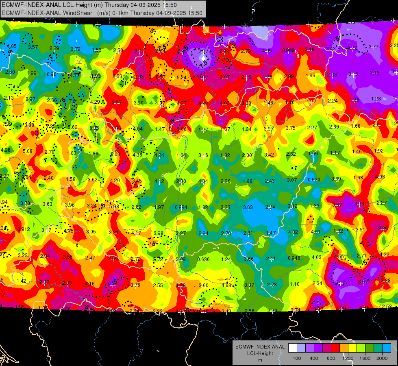Click the wind shear value 0.901
The width and height of the screenshot is (398, 366).
click(x=53, y=74)
